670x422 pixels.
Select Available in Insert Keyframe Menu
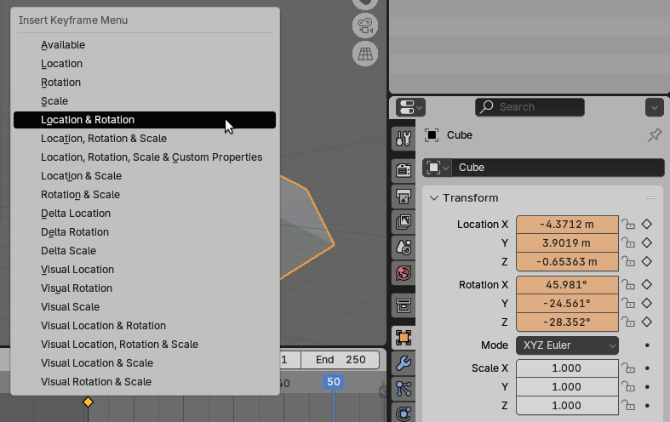(145, 45)
